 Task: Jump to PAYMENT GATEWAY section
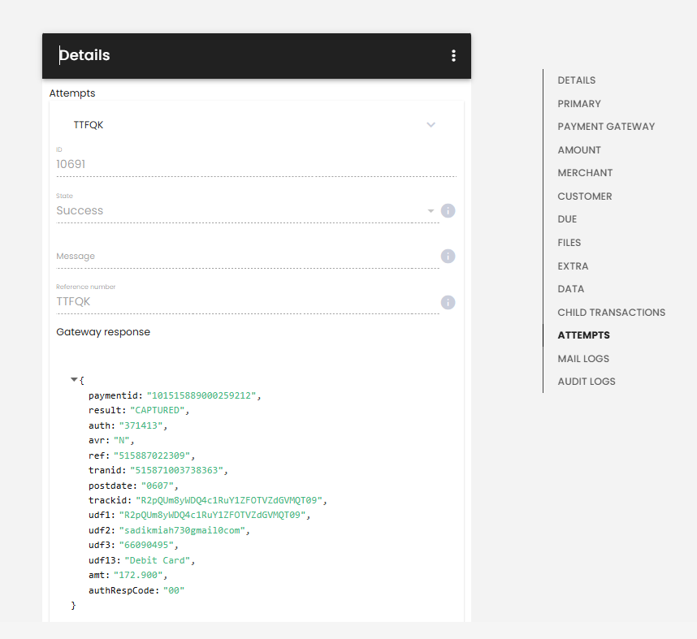pos(606,127)
